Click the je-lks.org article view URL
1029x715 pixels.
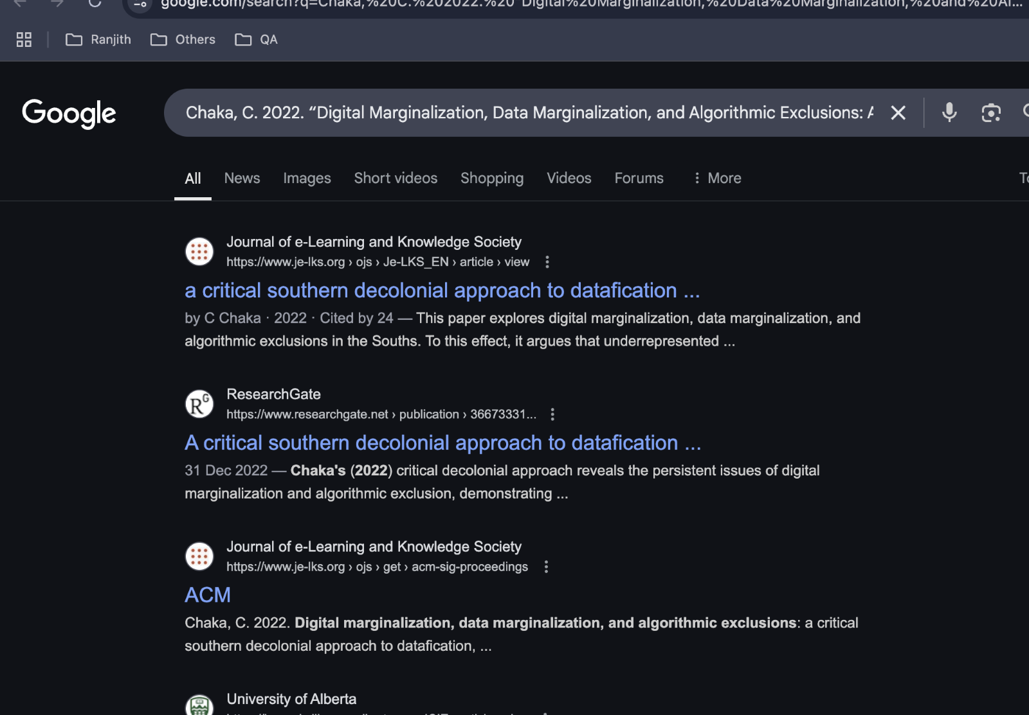point(378,262)
